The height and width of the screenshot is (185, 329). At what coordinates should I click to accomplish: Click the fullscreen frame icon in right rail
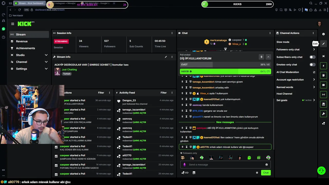(323, 56)
